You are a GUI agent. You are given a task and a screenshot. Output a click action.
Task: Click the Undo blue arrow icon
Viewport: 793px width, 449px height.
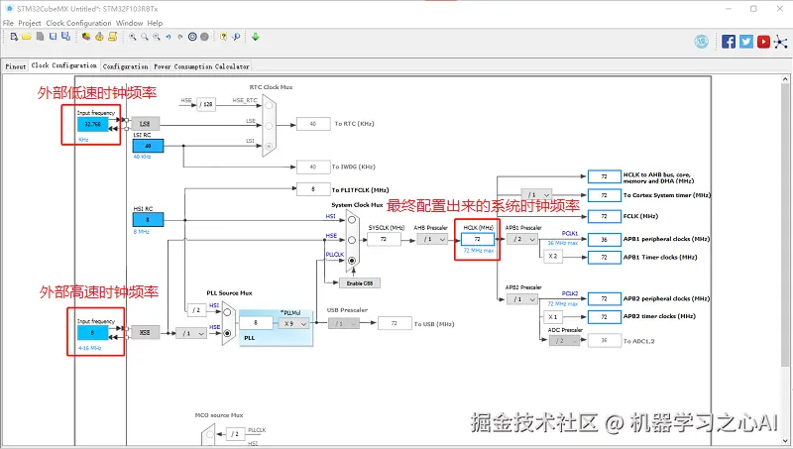169,37
